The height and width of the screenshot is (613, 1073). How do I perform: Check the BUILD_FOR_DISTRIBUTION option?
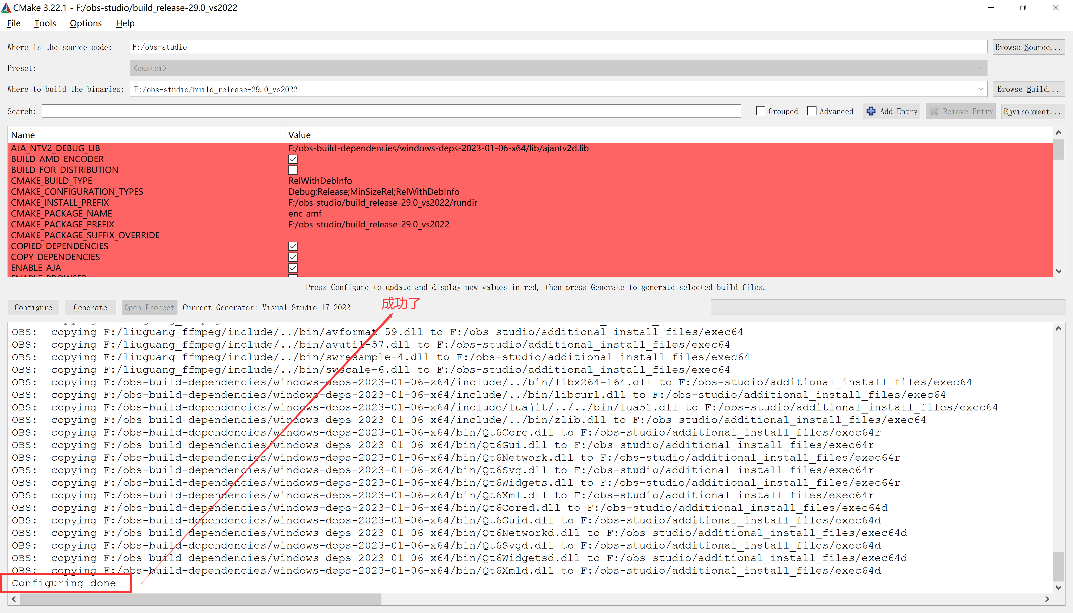293,170
